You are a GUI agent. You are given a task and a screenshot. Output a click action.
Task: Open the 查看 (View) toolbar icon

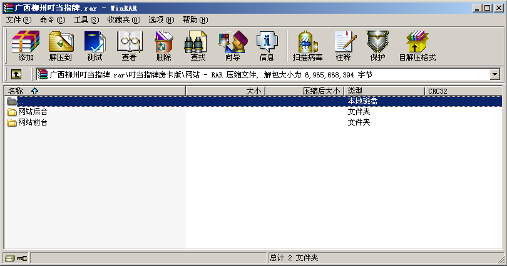pyautogui.click(x=129, y=46)
